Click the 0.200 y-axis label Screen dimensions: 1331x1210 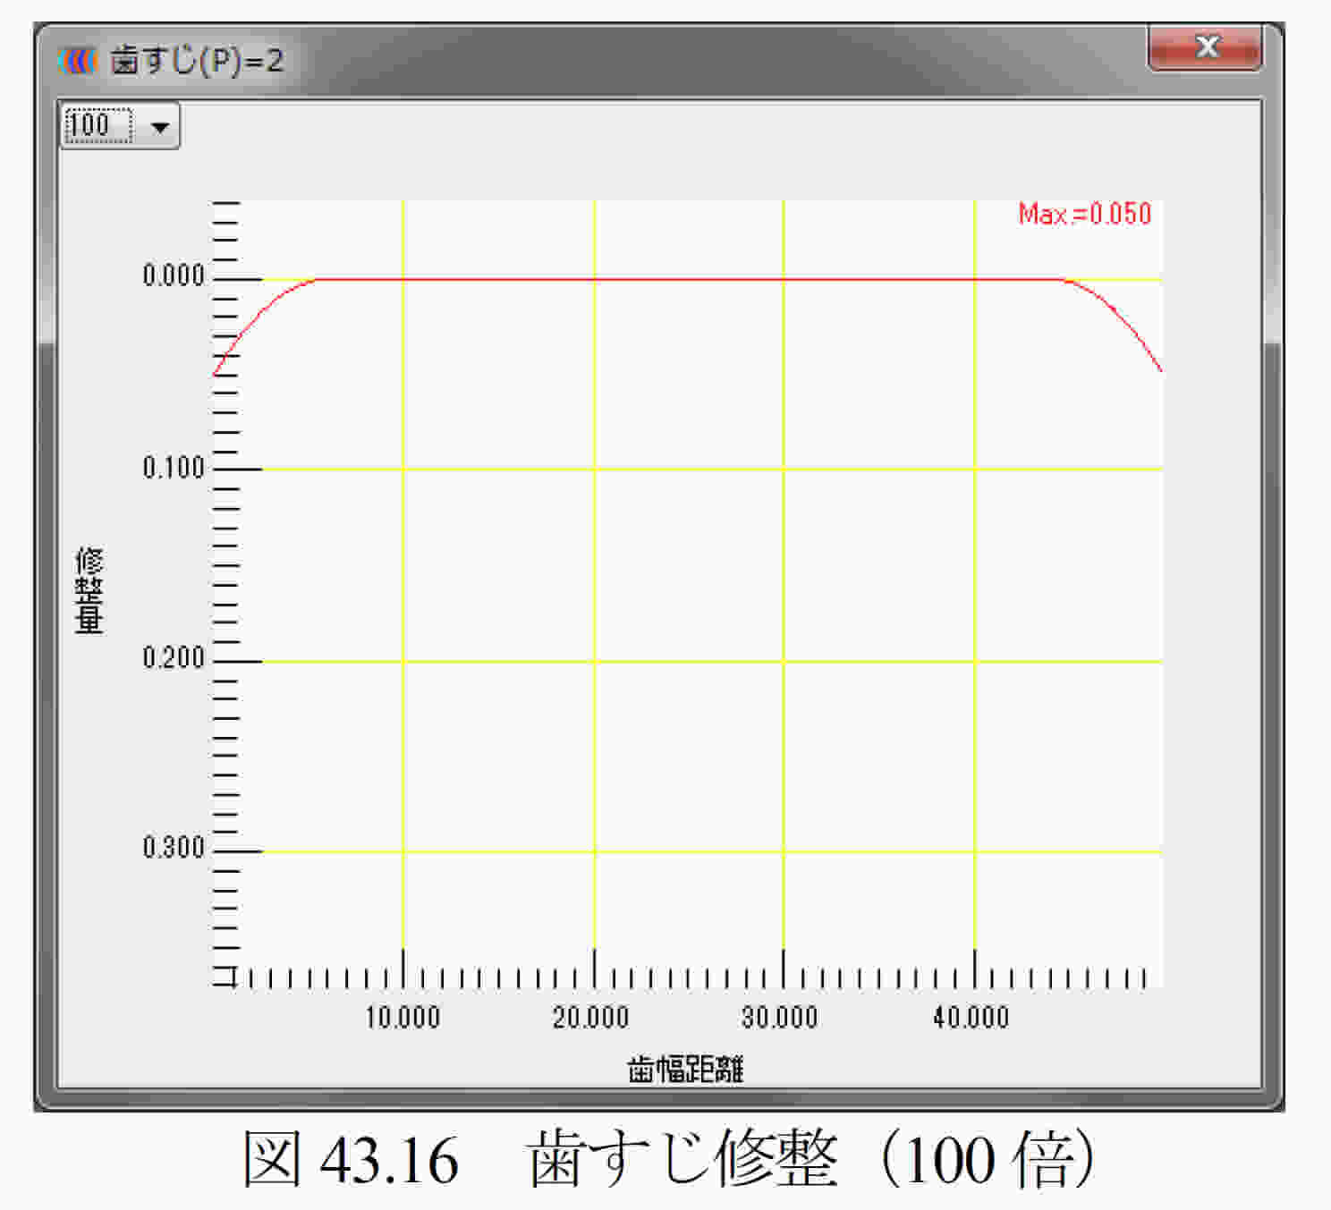tap(174, 658)
